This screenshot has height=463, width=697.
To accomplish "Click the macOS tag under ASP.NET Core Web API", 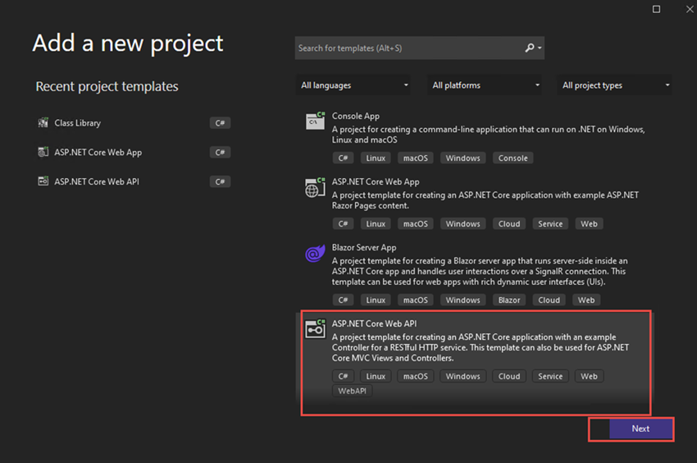I will [416, 376].
